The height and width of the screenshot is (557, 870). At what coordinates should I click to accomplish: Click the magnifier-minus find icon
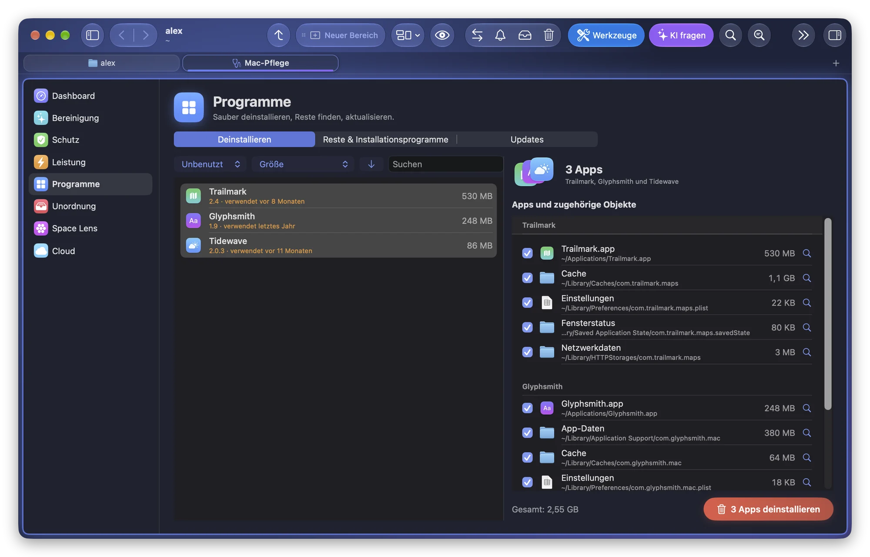pos(759,35)
